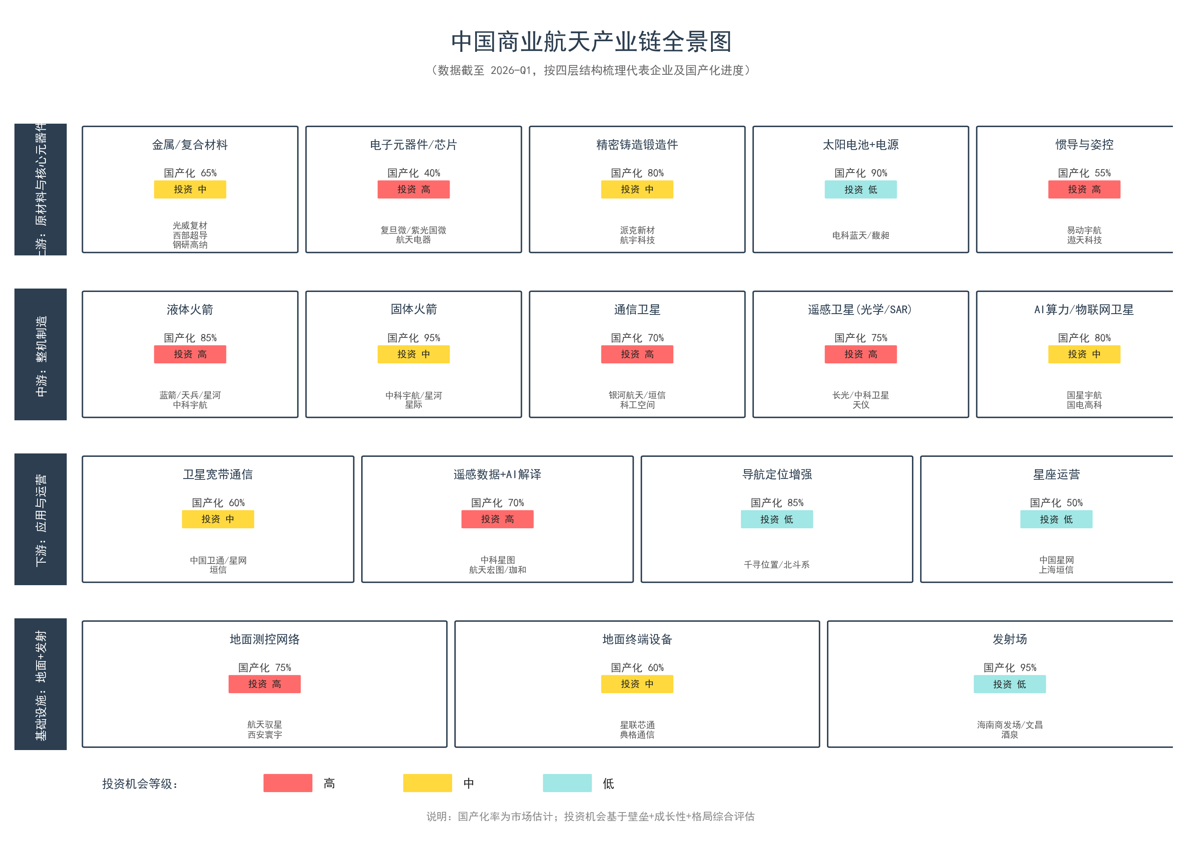
Task: Click the 下游：应用与运营 sidebar label
Action: [x=41, y=518]
